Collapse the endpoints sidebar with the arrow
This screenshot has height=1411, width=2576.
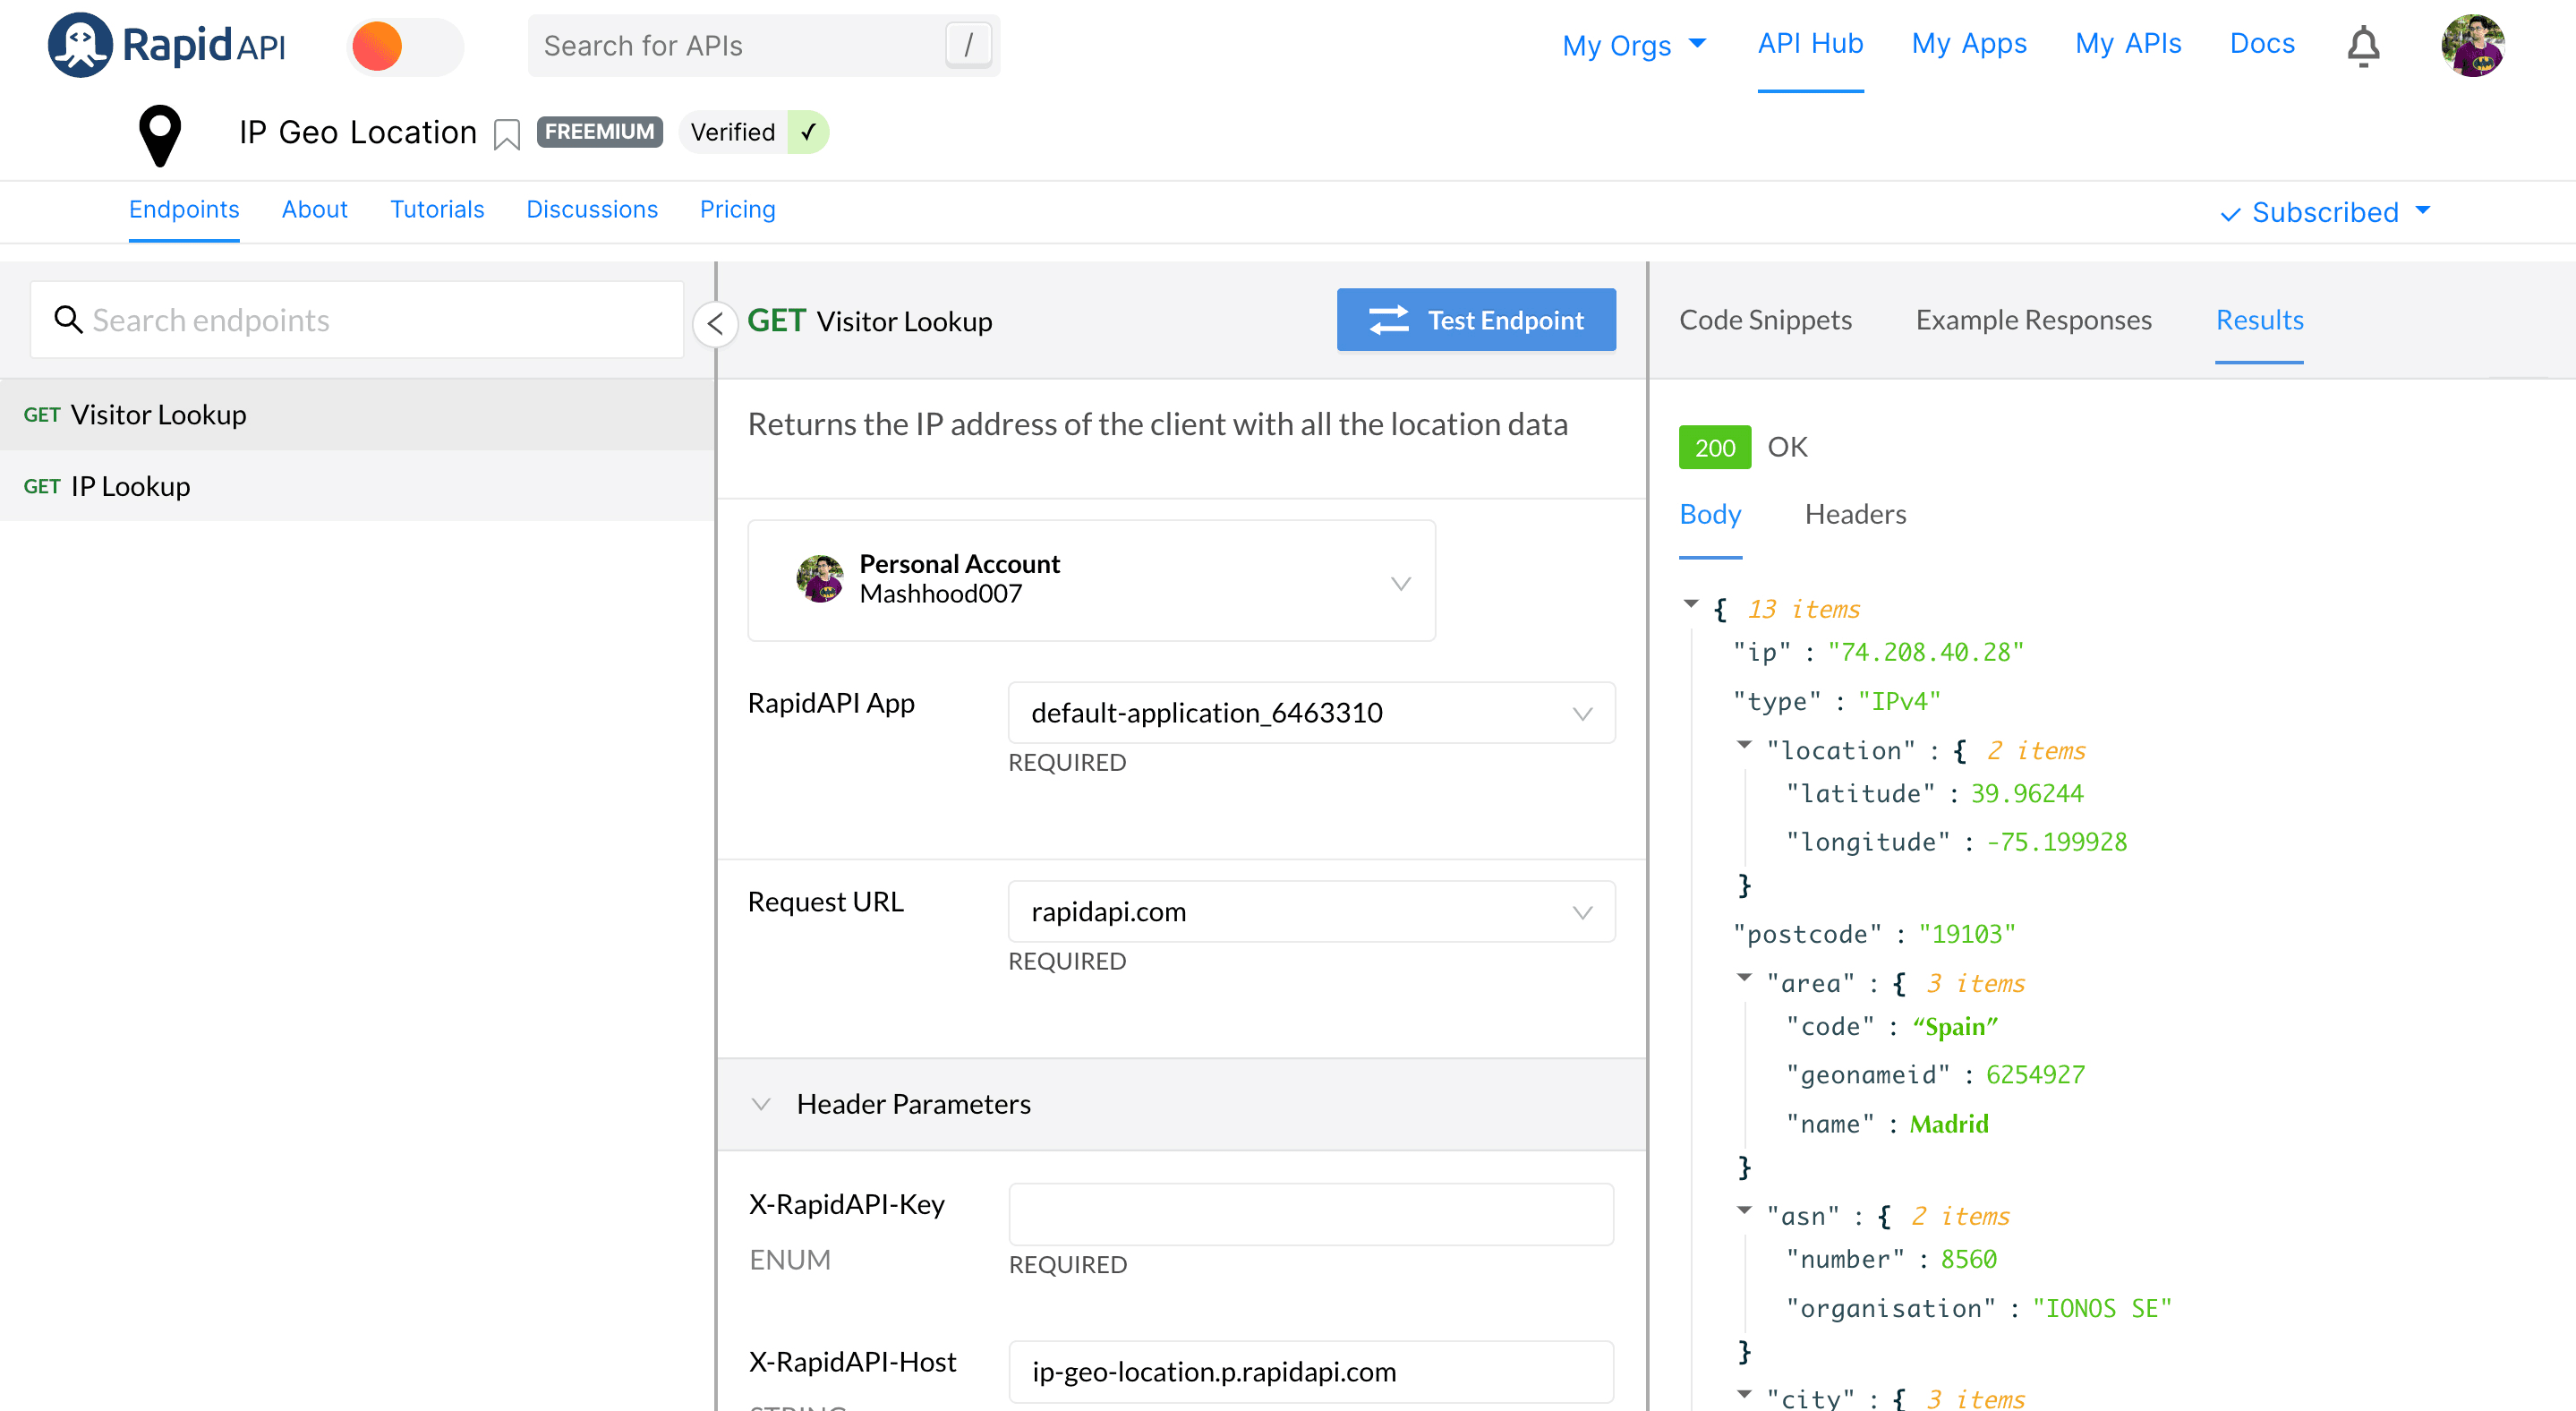(716, 323)
